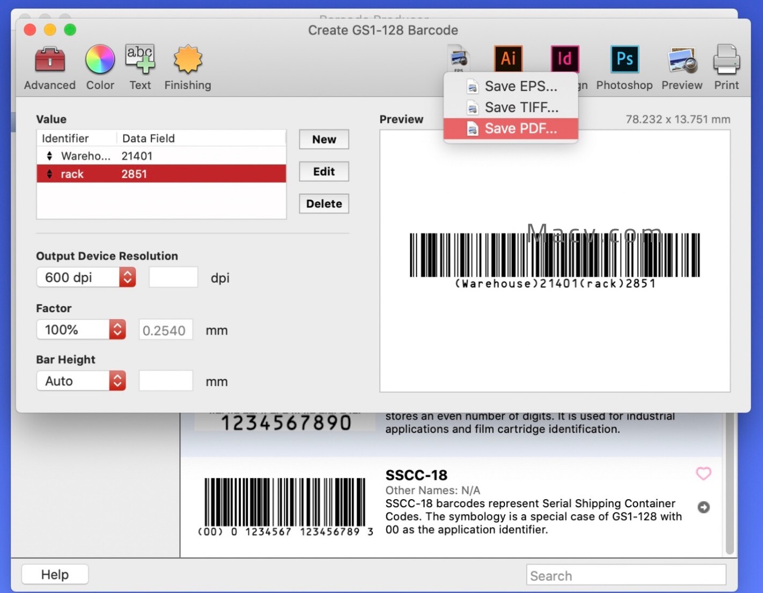Screen dimensions: 763x593
Task: Click the custom dpi input field
Action: pyautogui.click(x=173, y=277)
